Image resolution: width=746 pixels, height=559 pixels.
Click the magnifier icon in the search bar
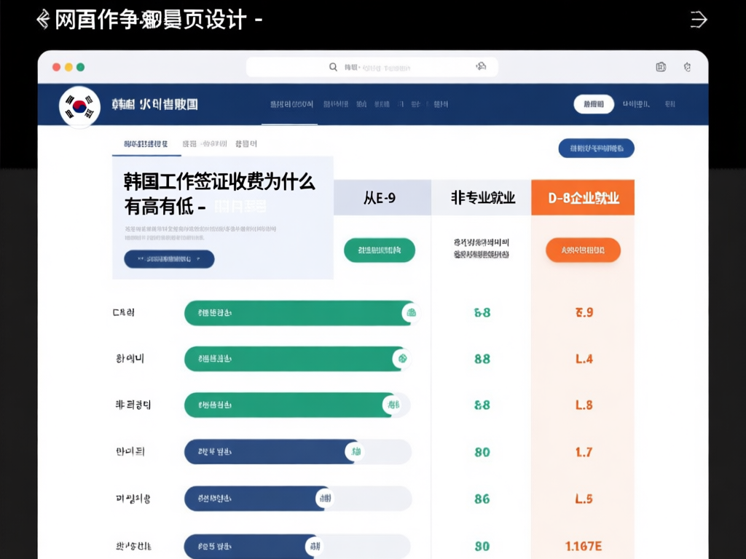pyautogui.click(x=333, y=66)
